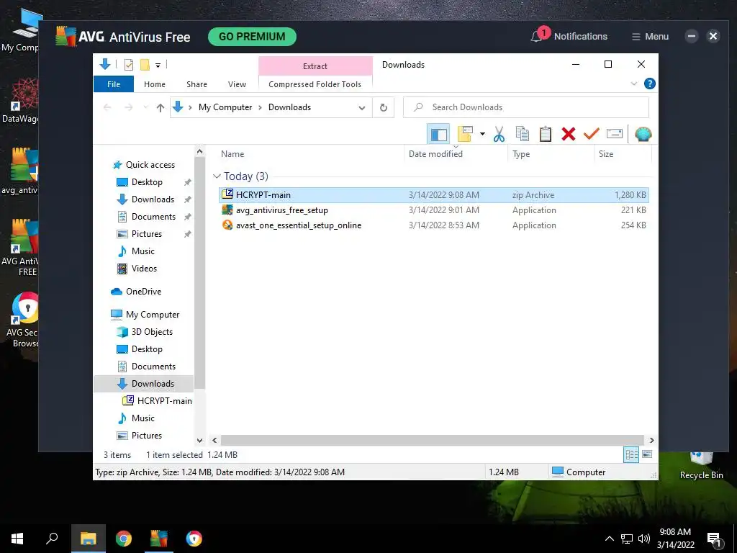Switch to Details view icon
Image resolution: width=737 pixels, height=553 pixels.
(630, 455)
